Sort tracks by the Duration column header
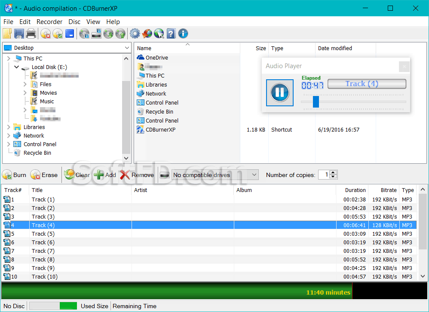This screenshot has width=429, height=312. click(352, 190)
